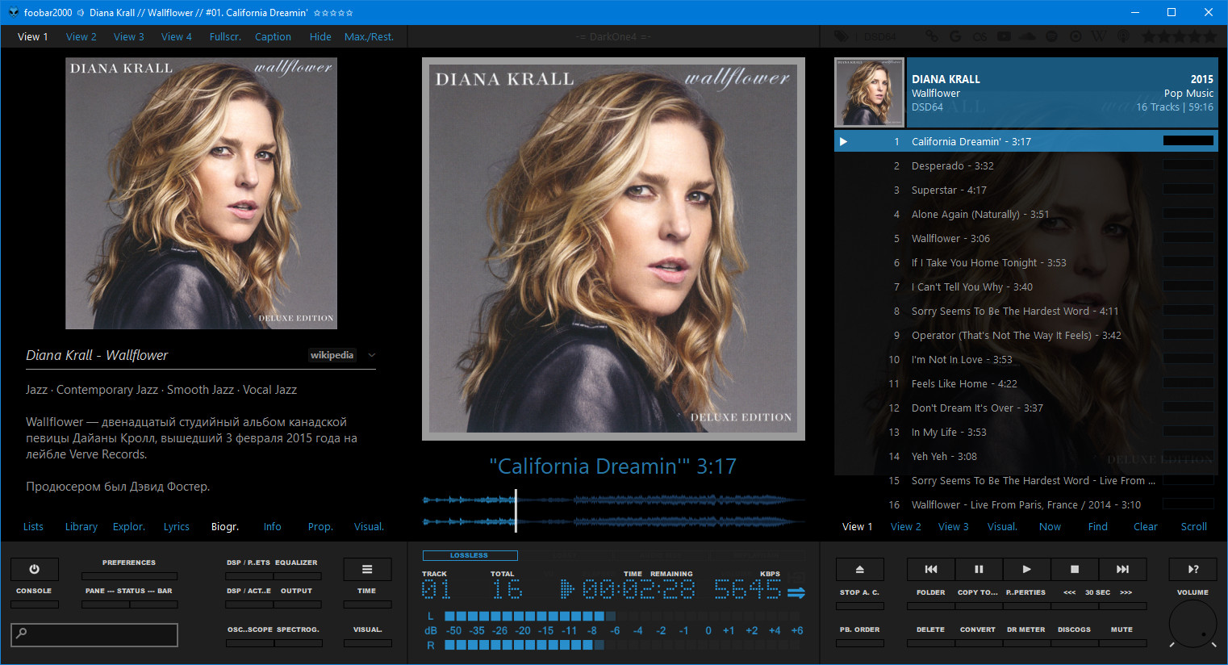Open YouTube via its toolbar icon

[x=1004, y=36]
